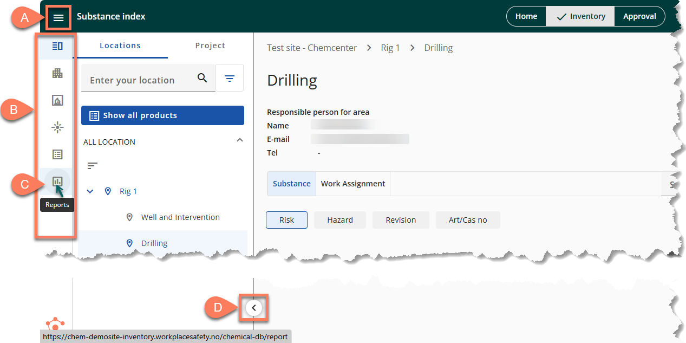Click the substance index sidebar icon

point(57,46)
